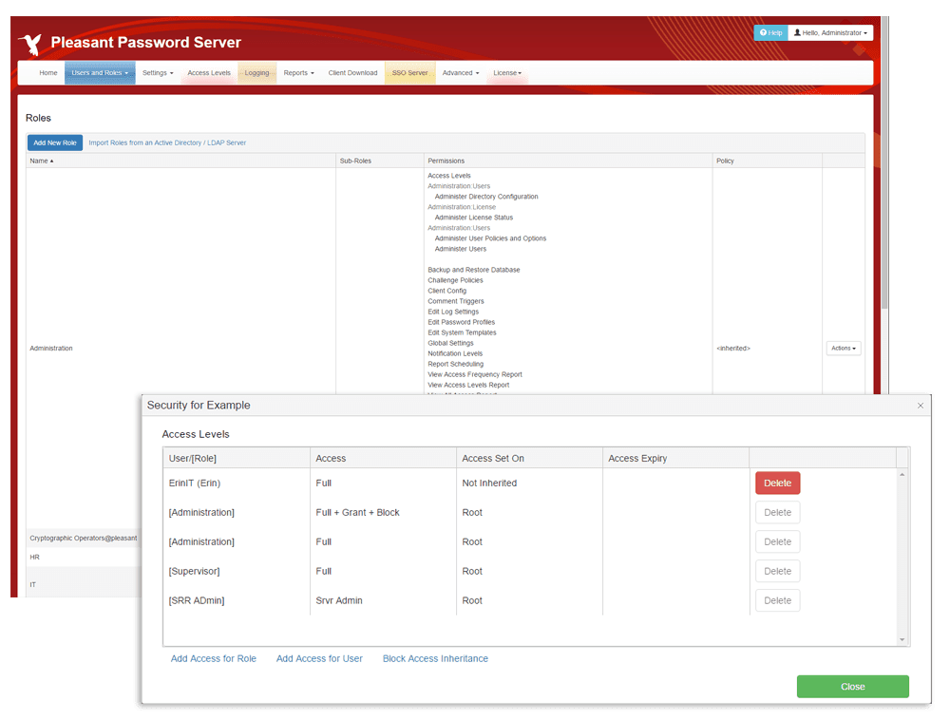The height and width of the screenshot is (720, 950).
Task: Close the Security for Example dialog with X
Action: point(921,405)
